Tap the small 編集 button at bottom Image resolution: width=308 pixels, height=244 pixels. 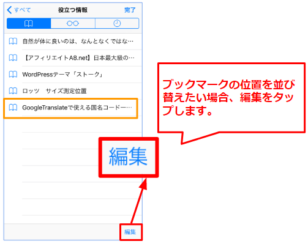pos(130,232)
